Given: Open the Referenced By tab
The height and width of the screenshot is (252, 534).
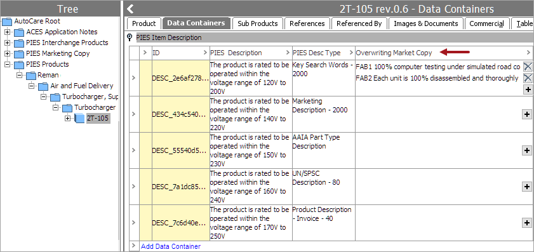Looking at the screenshot, I should point(359,23).
